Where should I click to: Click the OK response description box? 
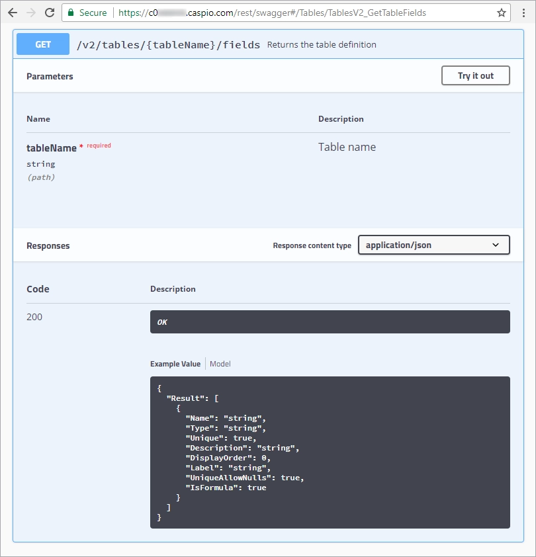(330, 322)
